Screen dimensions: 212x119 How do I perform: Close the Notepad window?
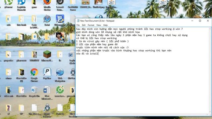[x=208, y=21]
